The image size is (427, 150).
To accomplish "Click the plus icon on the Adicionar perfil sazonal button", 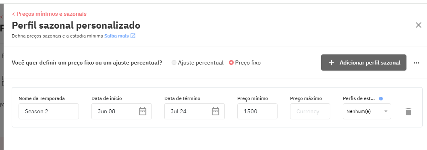I will 331,63.
